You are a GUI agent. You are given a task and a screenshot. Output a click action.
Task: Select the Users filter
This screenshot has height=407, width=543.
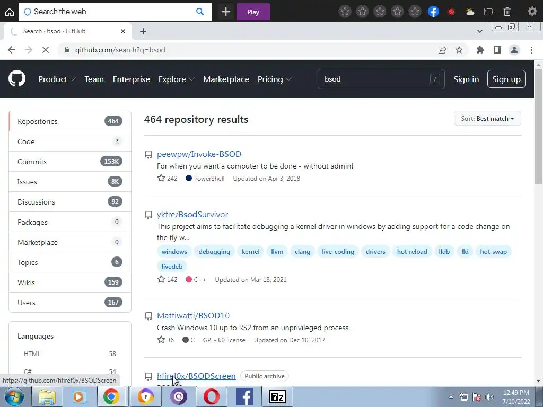click(x=71, y=303)
